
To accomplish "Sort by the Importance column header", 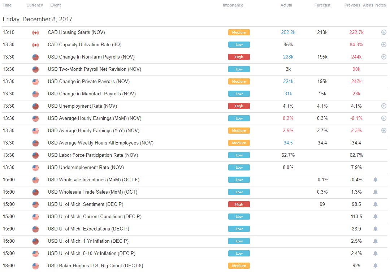I will tap(233, 5).
